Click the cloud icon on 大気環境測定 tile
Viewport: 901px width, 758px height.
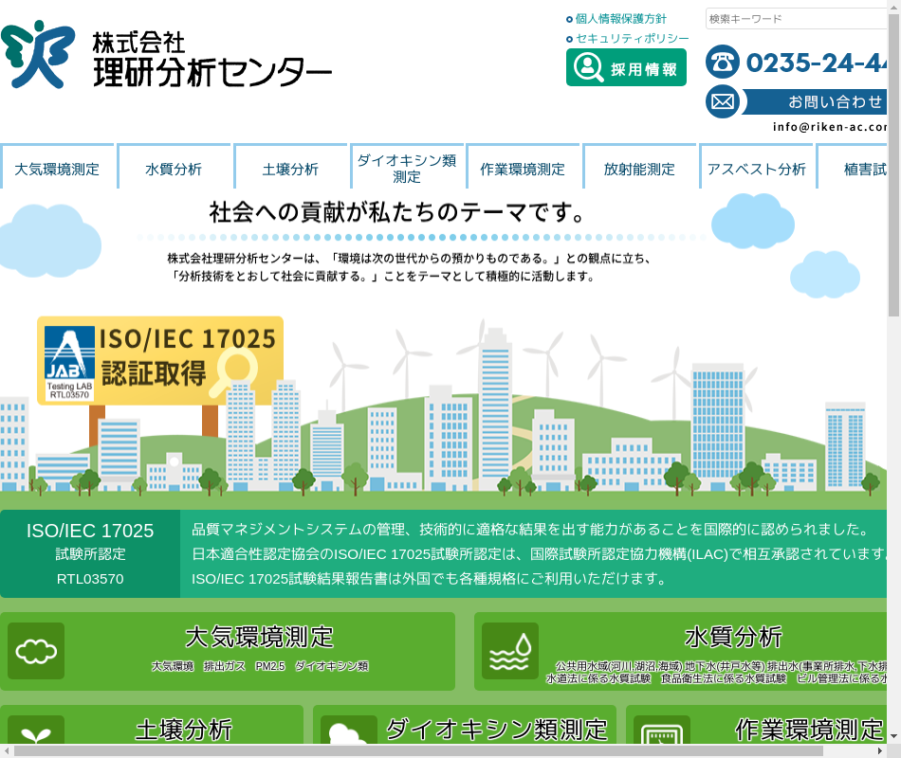point(36,651)
